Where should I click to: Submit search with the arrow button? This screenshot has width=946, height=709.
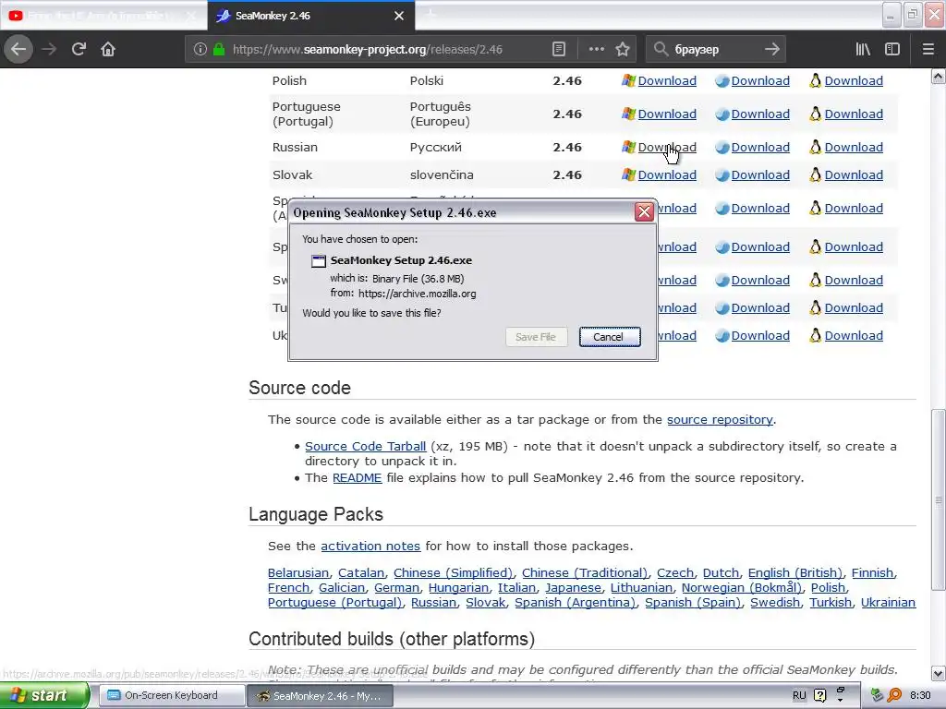(772, 50)
